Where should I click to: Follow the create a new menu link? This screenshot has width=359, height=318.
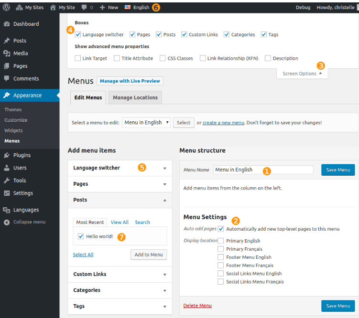[223, 123]
